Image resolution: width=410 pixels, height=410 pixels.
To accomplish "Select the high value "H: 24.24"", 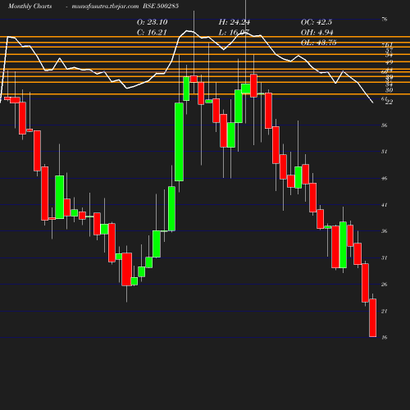I will tap(235, 22).
